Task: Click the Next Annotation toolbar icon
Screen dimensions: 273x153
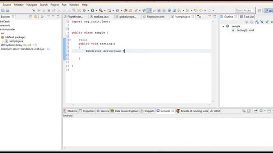Action: click(179, 10)
